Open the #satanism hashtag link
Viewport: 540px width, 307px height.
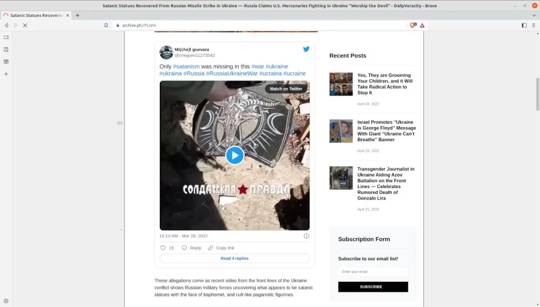186,67
